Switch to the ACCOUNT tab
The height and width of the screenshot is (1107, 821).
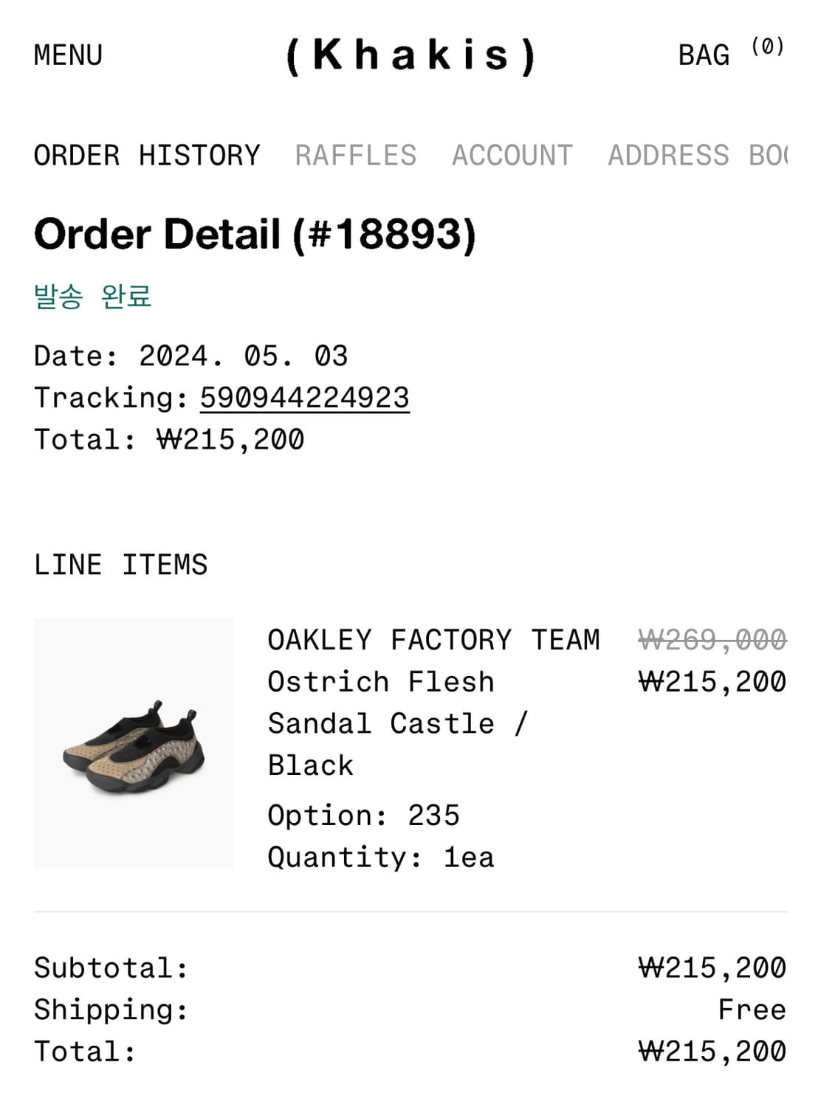pyautogui.click(x=511, y=155)
